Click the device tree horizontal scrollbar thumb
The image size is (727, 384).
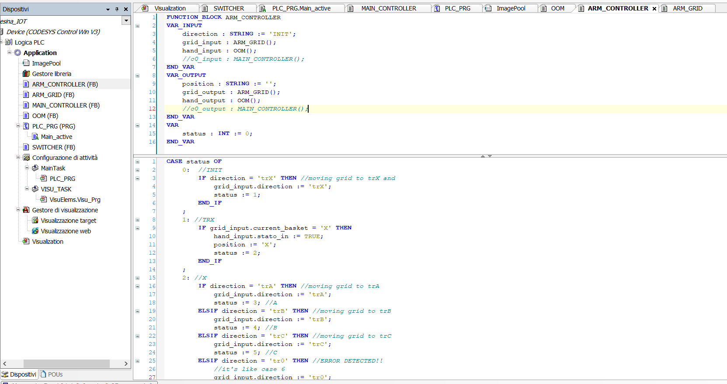pos(66,363)
